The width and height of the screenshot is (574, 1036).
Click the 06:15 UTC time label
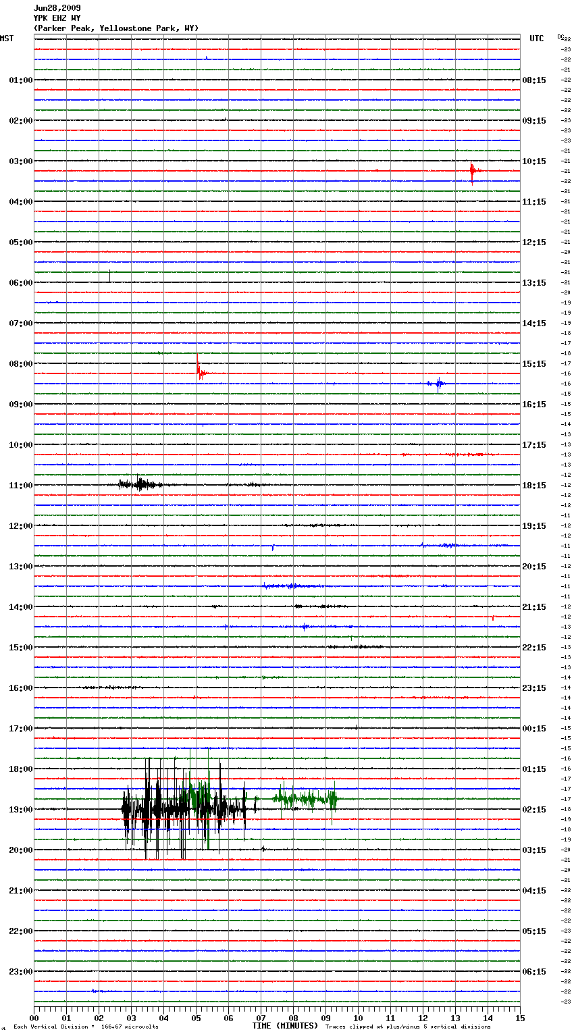pos(534,972)
